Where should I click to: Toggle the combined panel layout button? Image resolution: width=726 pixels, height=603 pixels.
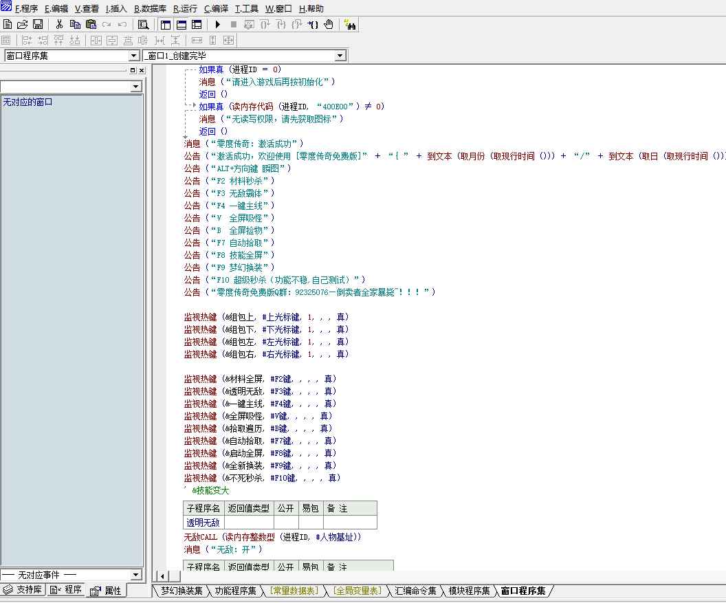[197, 25]
